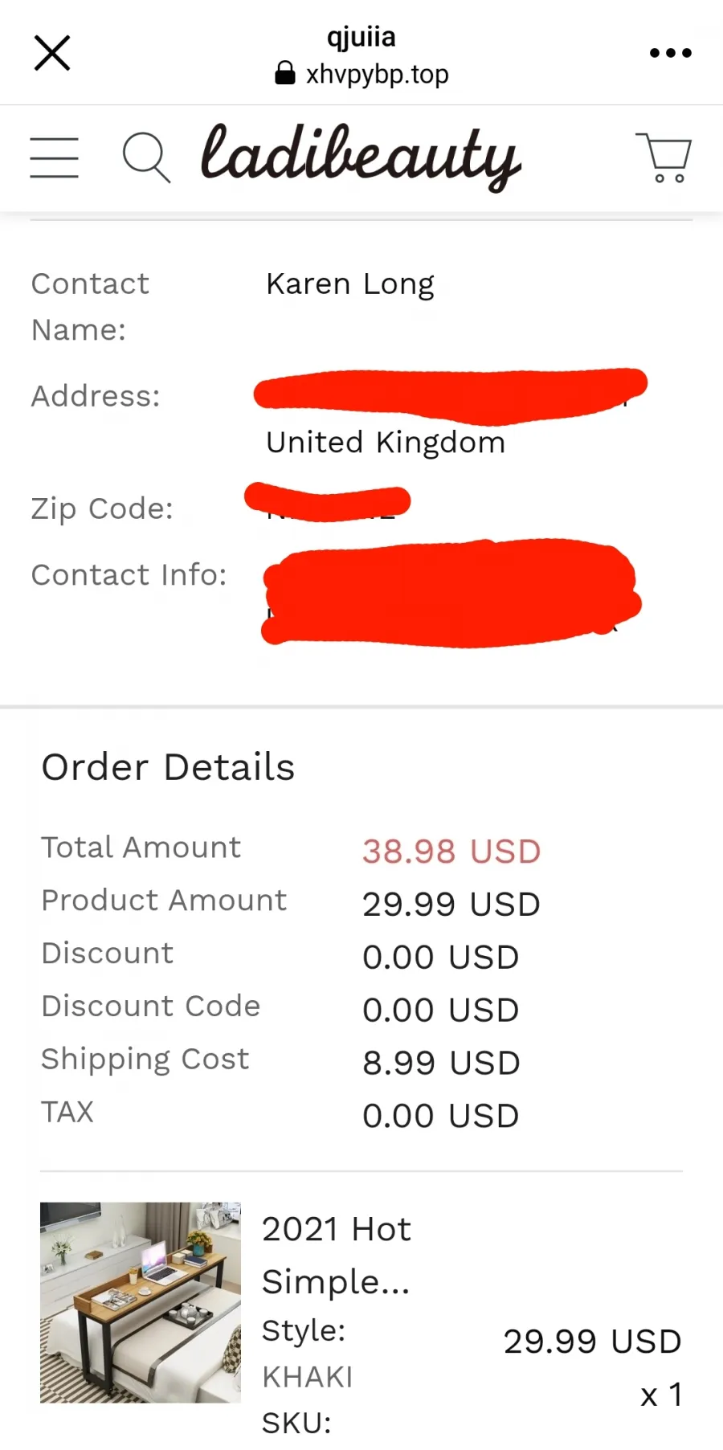The height and width of the screenshot is (1450, 723).
Task: Tap the magnifying glass search icon
Action: (146, 157)
